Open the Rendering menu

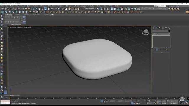coord(61,6)
